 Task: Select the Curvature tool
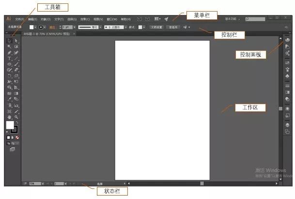(16, 52)
